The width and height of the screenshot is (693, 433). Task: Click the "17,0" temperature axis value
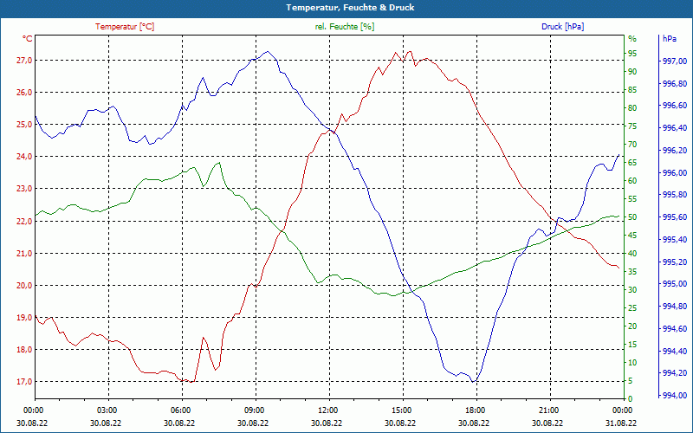pos(24,382)
